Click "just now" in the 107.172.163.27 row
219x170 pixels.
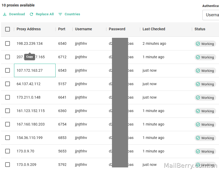click(x=150, y=71)
